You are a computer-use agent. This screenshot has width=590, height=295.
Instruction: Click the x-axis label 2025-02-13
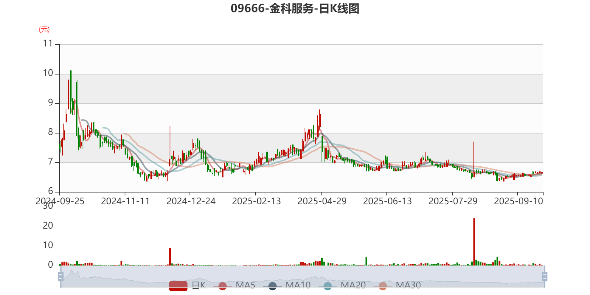pyautogui.click(x=256, y=201)
